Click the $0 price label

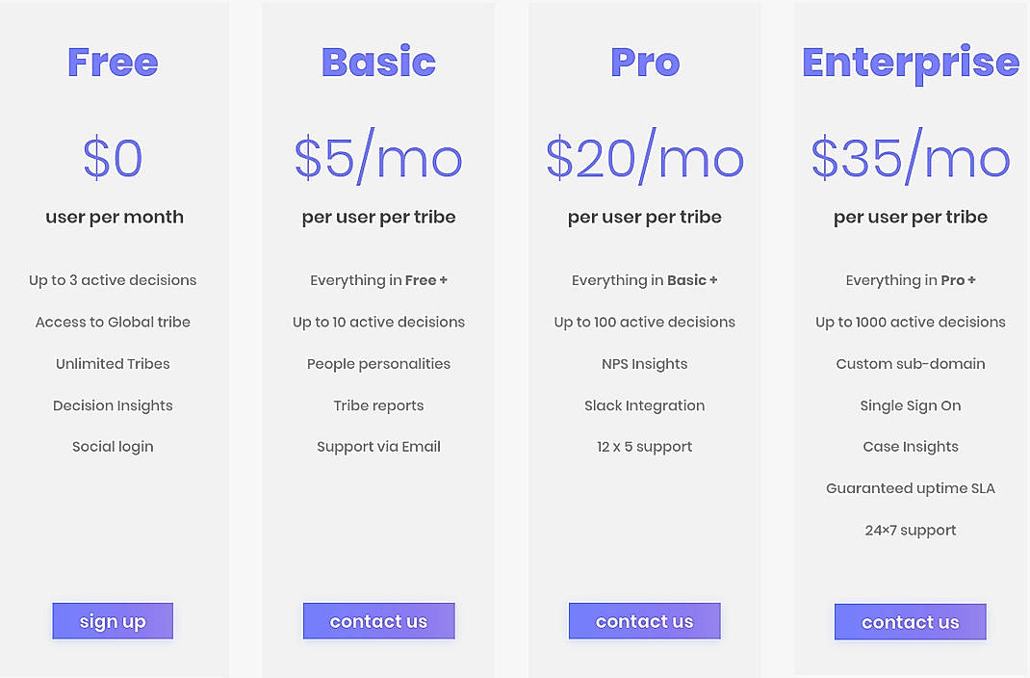click(114, 157)
